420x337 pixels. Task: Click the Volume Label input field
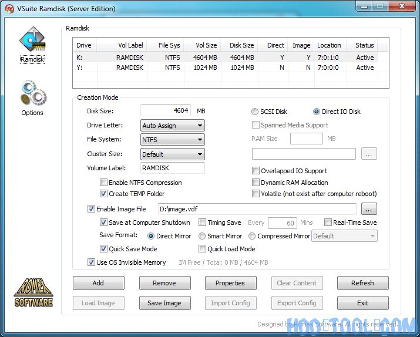[x=173, y=168]
